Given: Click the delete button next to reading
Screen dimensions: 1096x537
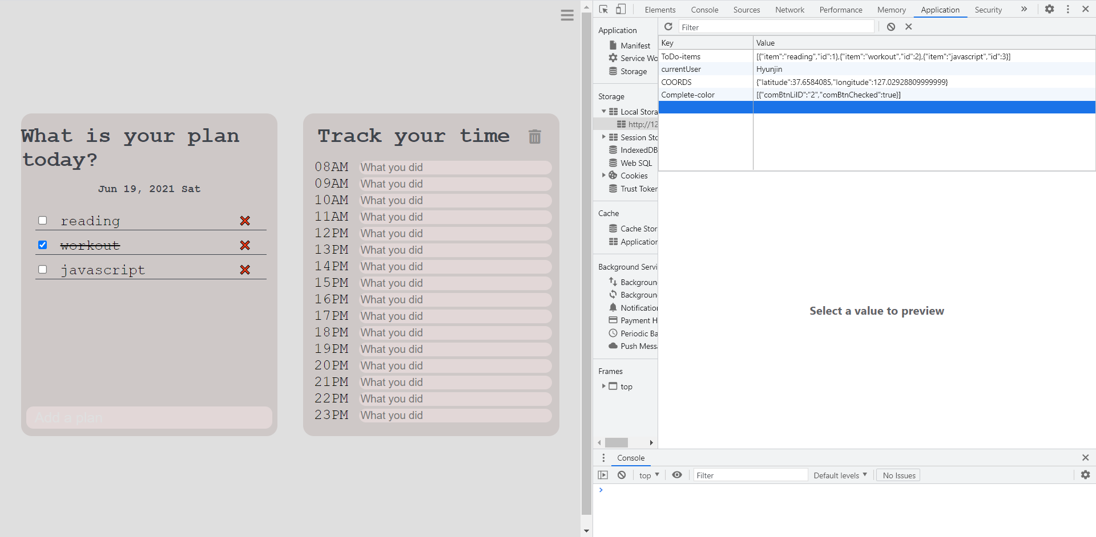Looking at the screenshot, I should (245, 221).
